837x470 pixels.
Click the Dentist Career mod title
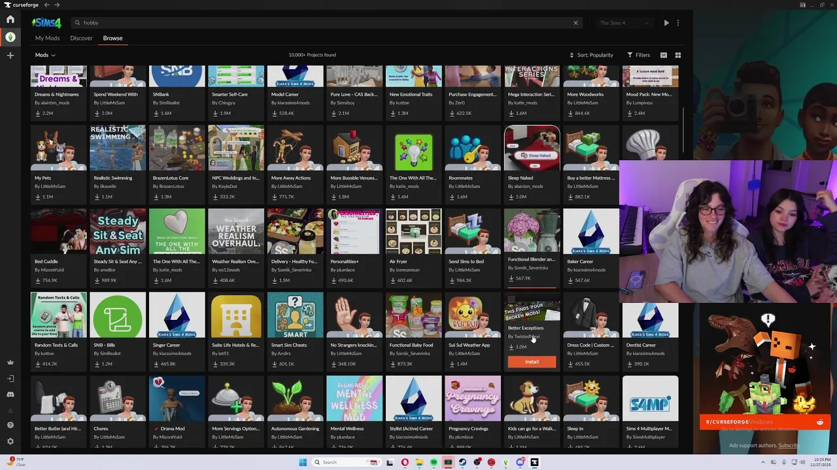coord(641,345)
